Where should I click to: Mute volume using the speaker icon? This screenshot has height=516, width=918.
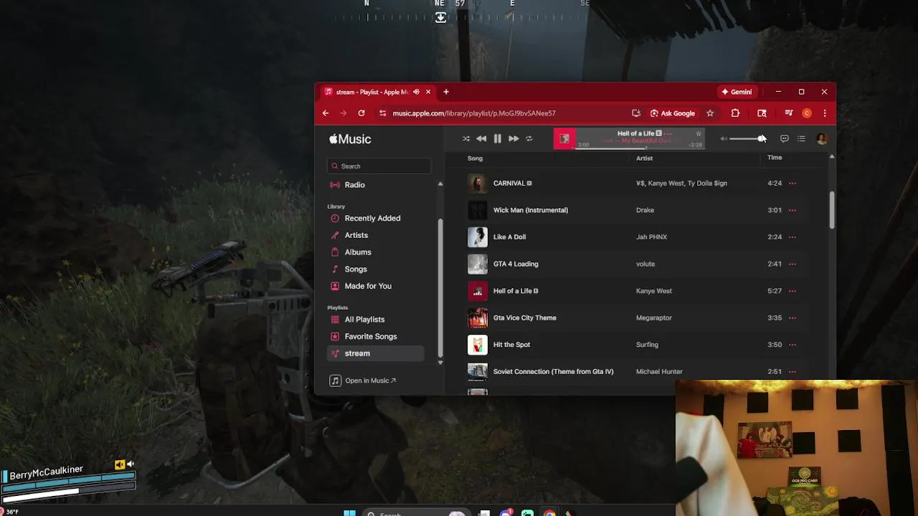coord(724,139)
